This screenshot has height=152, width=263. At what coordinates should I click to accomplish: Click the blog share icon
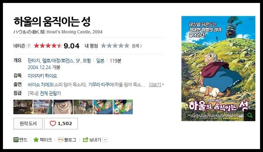60,140
